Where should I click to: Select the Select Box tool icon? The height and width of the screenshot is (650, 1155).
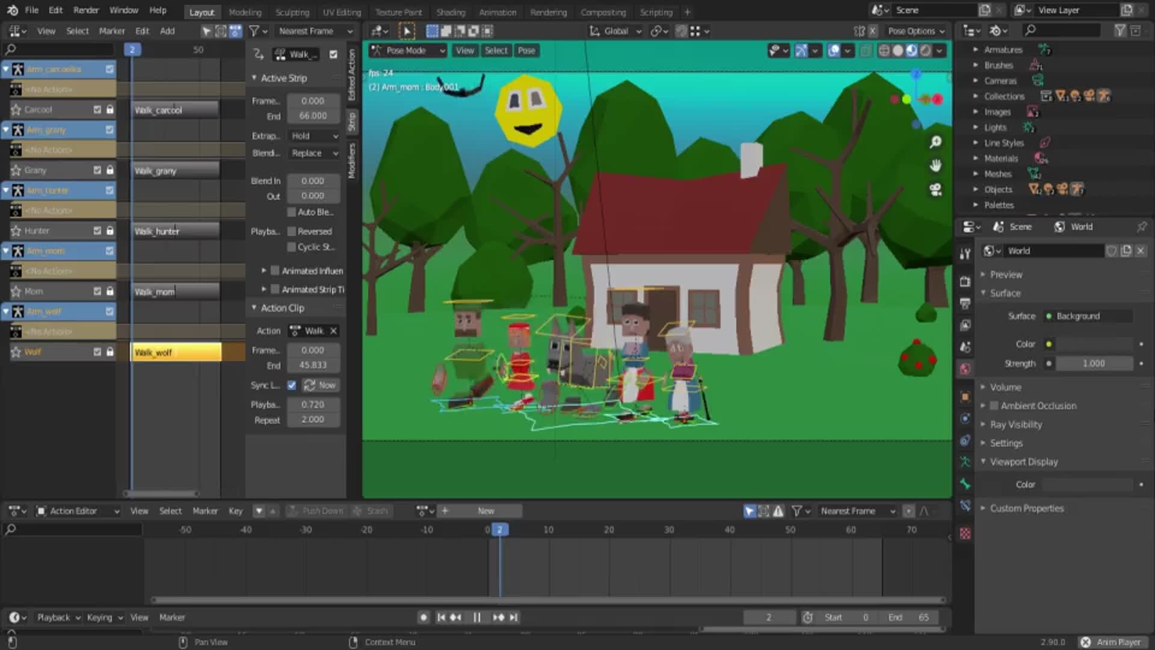(x=407, y=31)
